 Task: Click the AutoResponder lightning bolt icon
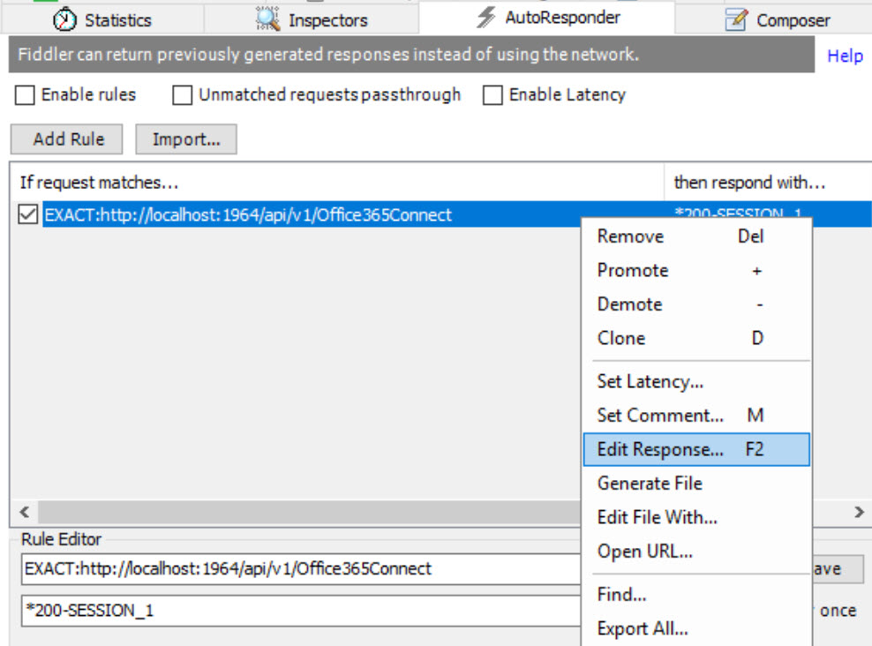[x=485, y=18]
